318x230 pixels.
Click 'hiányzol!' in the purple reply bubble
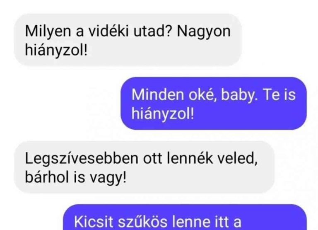point(163,113)
